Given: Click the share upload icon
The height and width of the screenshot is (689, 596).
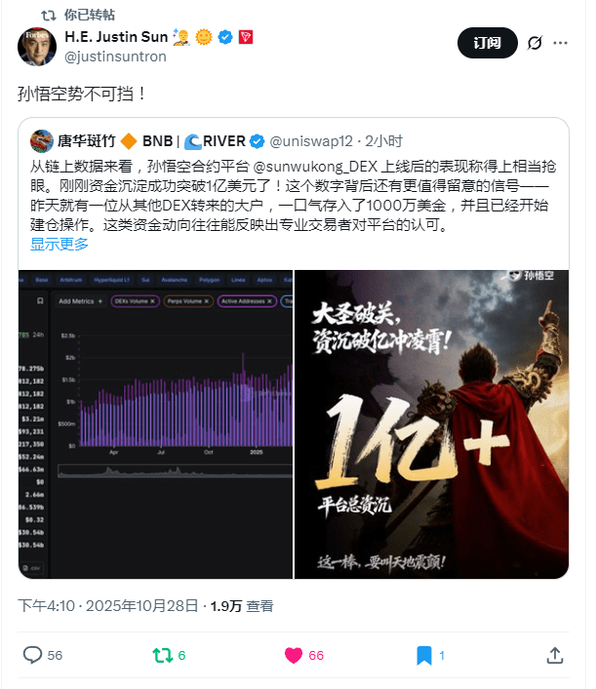Looking at the screenshot, I should [x=555, y=655].
